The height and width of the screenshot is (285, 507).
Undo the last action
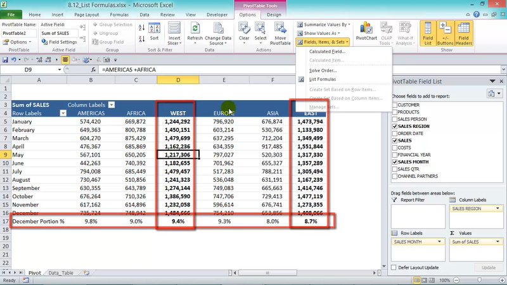13,60
